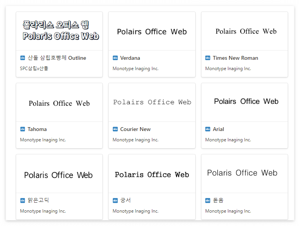Click the abc icon beside Tahoma

(23, 129)
